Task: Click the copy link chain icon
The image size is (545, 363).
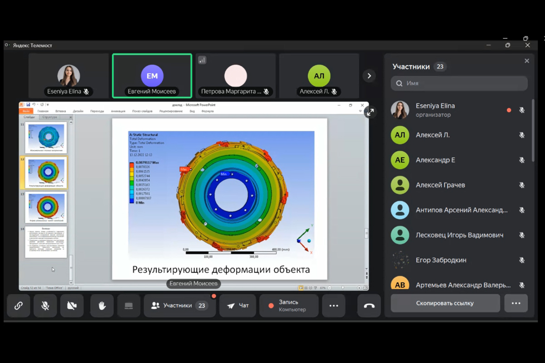Action: 19,305
